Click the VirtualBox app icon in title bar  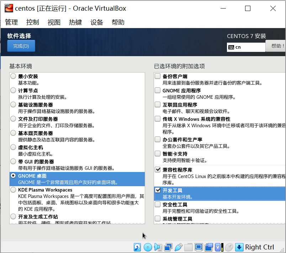point(9,8)
